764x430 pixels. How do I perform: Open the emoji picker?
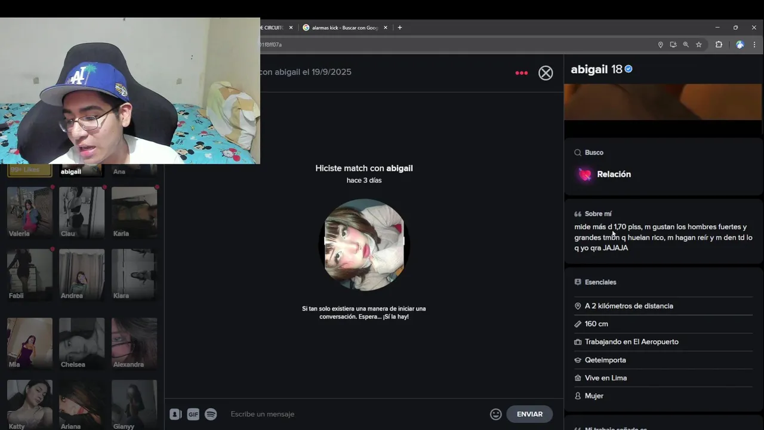(495, 414)
